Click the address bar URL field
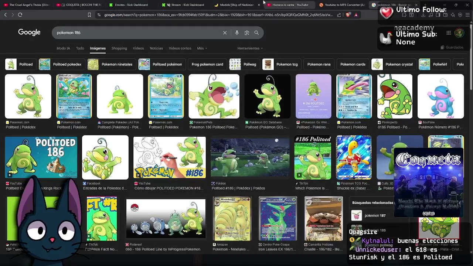 point(218,15)
